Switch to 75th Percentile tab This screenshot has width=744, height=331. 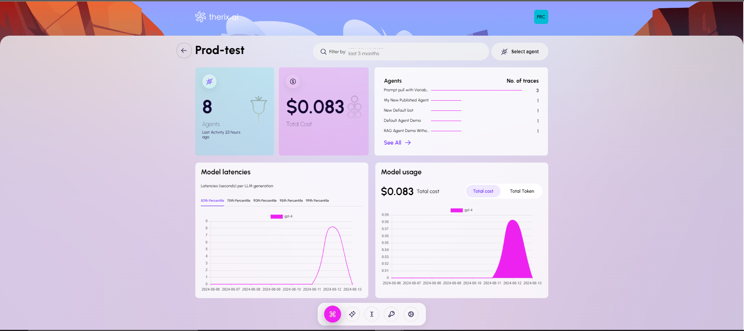pyautogui.click(x=238, y=201)
